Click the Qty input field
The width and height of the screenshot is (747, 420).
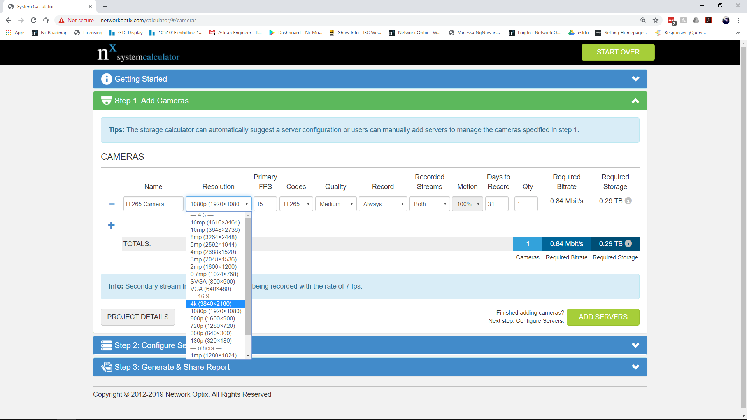coord(526,204)
